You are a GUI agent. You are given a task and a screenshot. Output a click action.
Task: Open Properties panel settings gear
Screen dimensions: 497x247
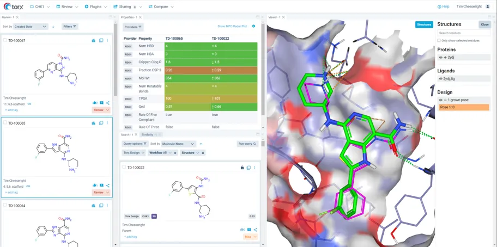click(x=253, y=26)
